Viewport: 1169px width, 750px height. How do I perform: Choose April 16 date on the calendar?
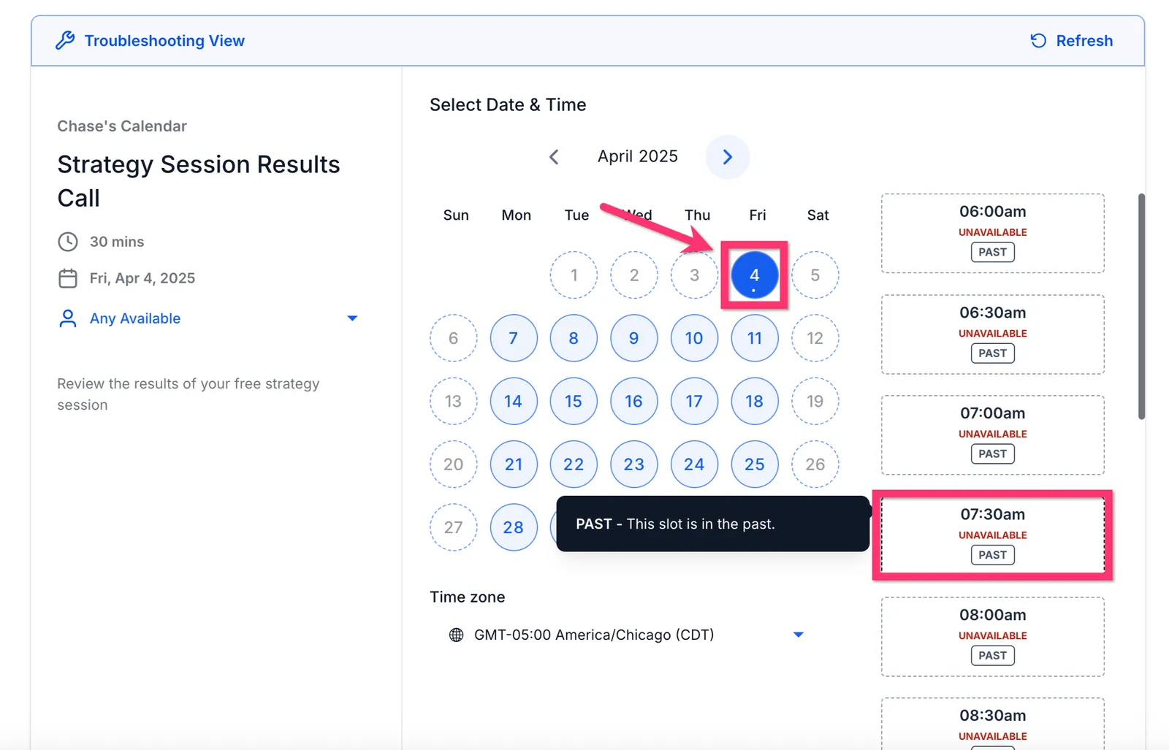coord(634,401)
